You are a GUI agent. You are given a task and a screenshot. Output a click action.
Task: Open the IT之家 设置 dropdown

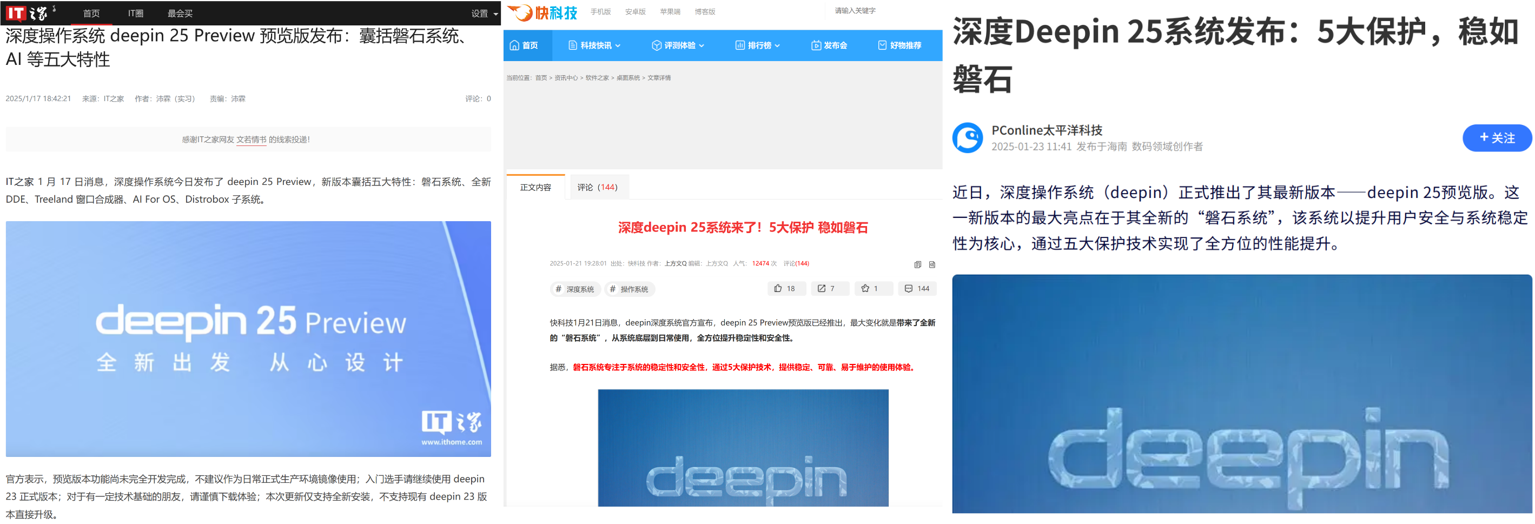click(x=484, y=13)
